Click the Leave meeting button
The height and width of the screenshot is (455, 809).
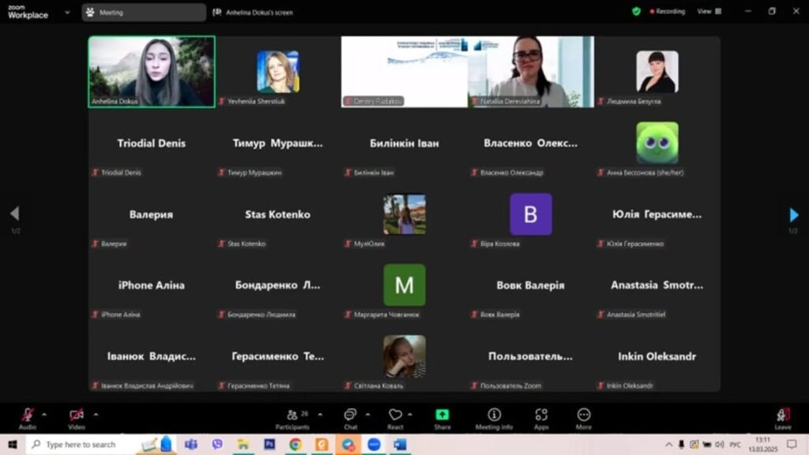pos(782,416)
